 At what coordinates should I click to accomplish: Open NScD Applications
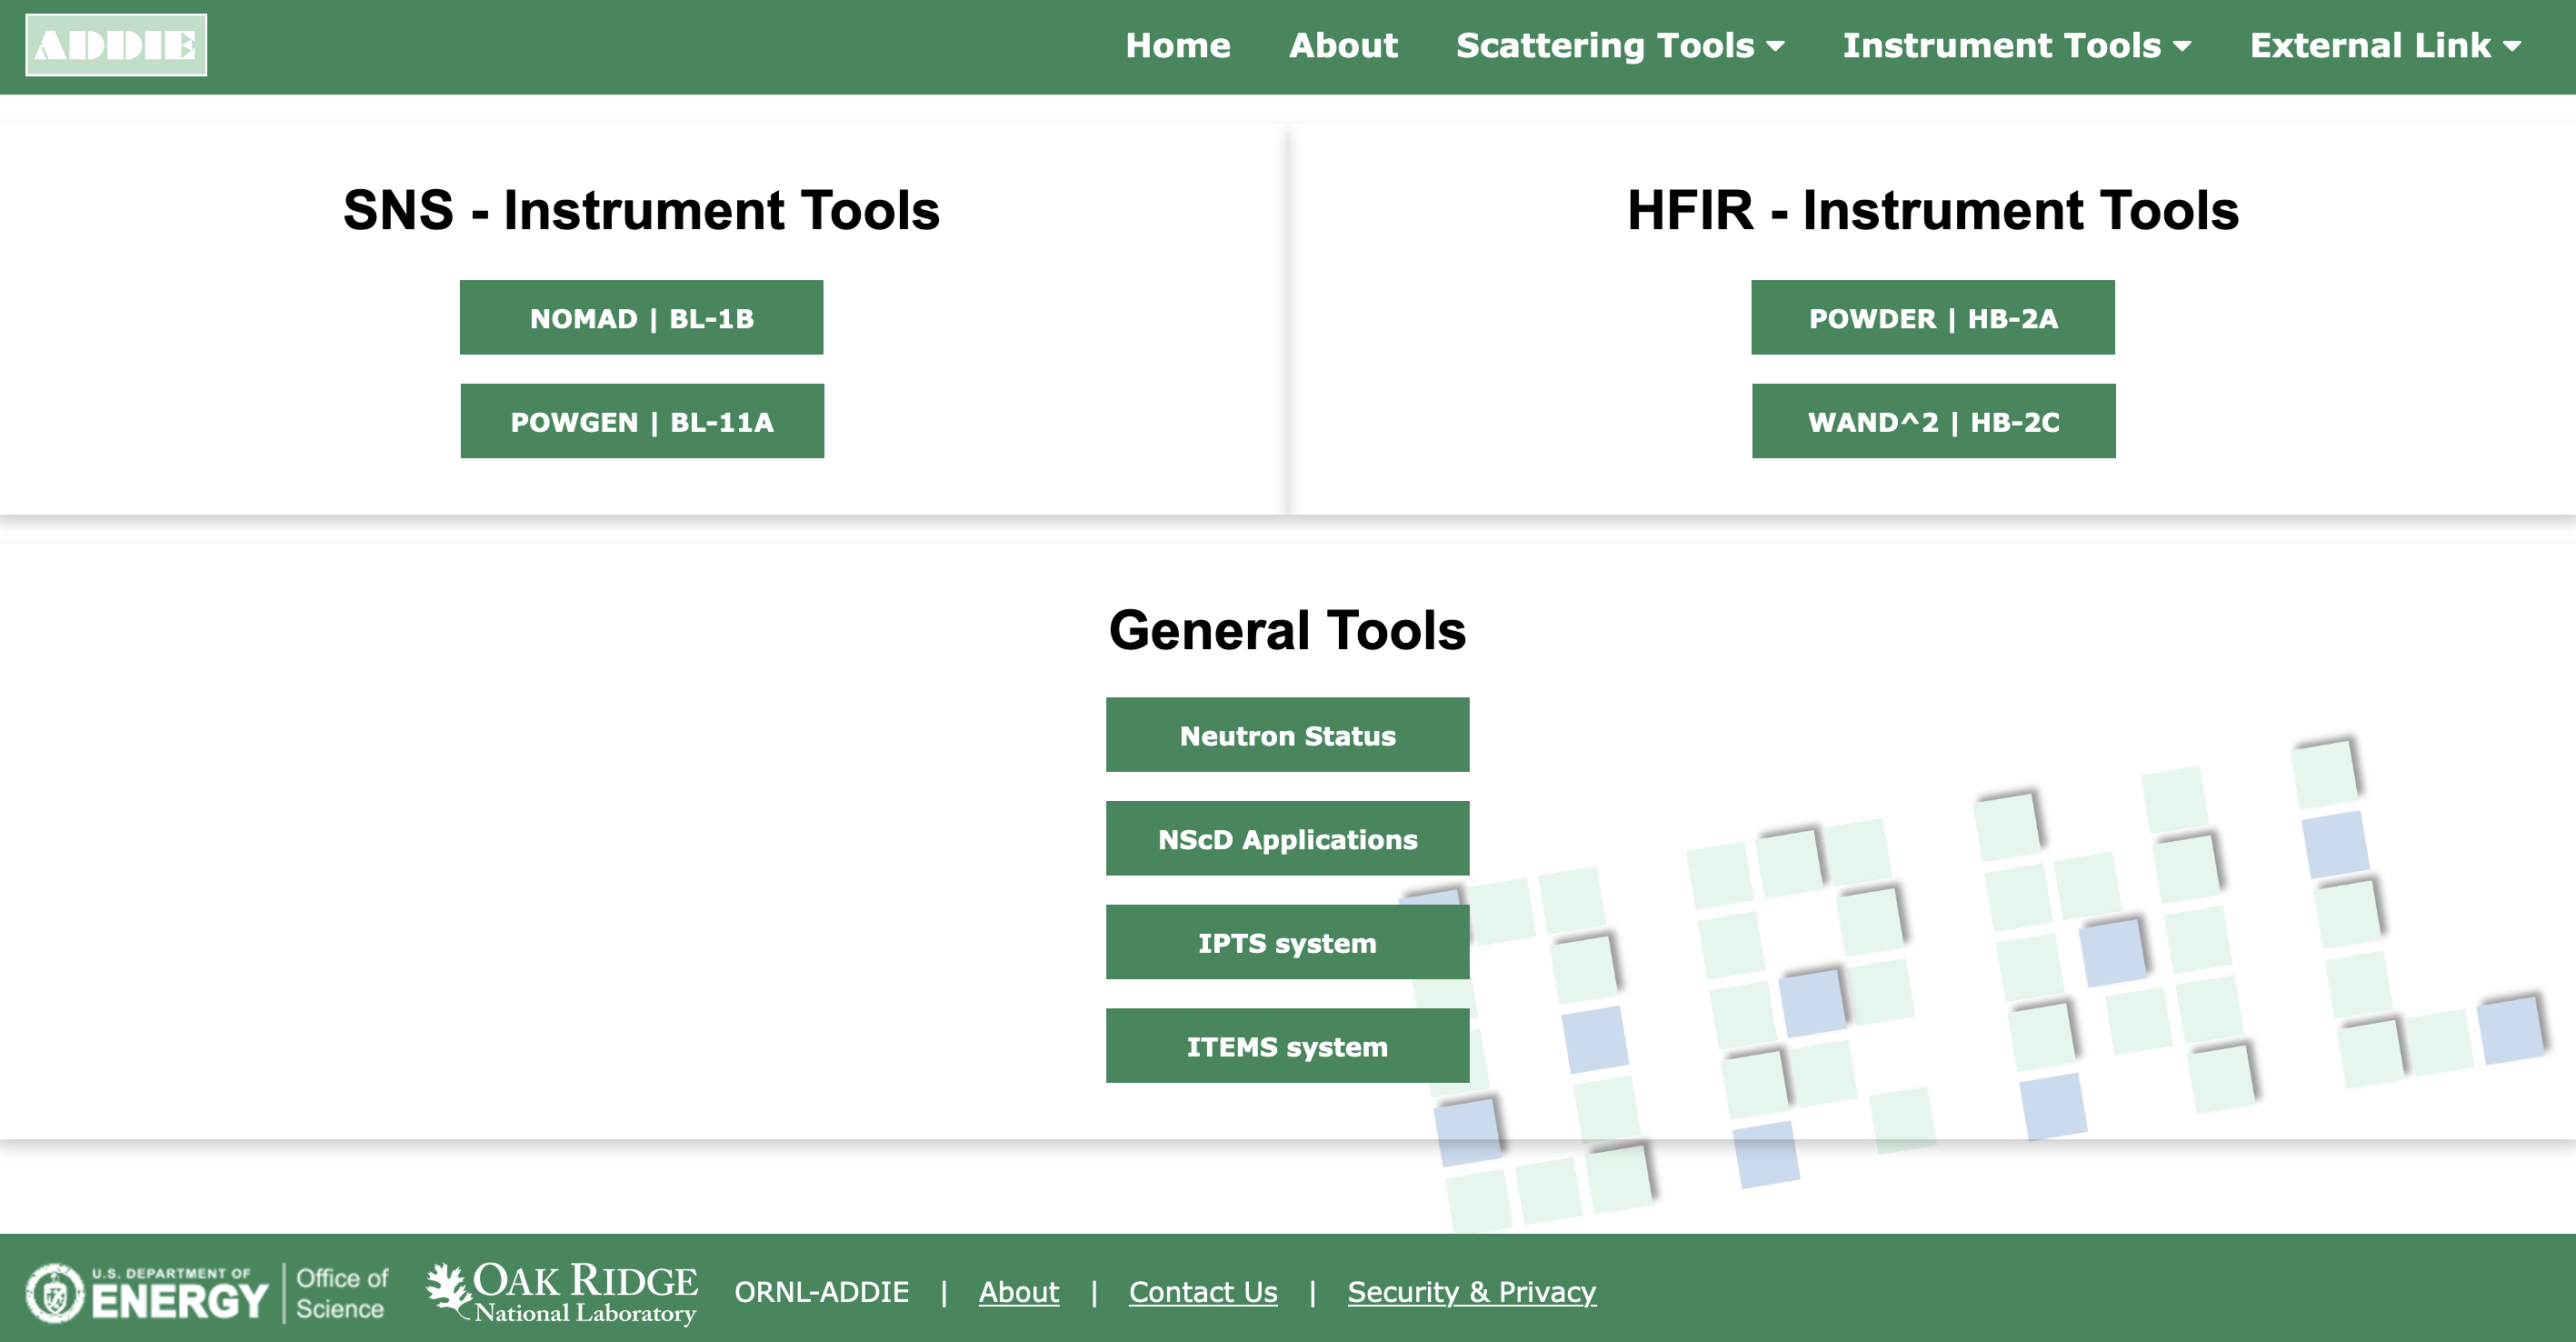pos(1287,838)
